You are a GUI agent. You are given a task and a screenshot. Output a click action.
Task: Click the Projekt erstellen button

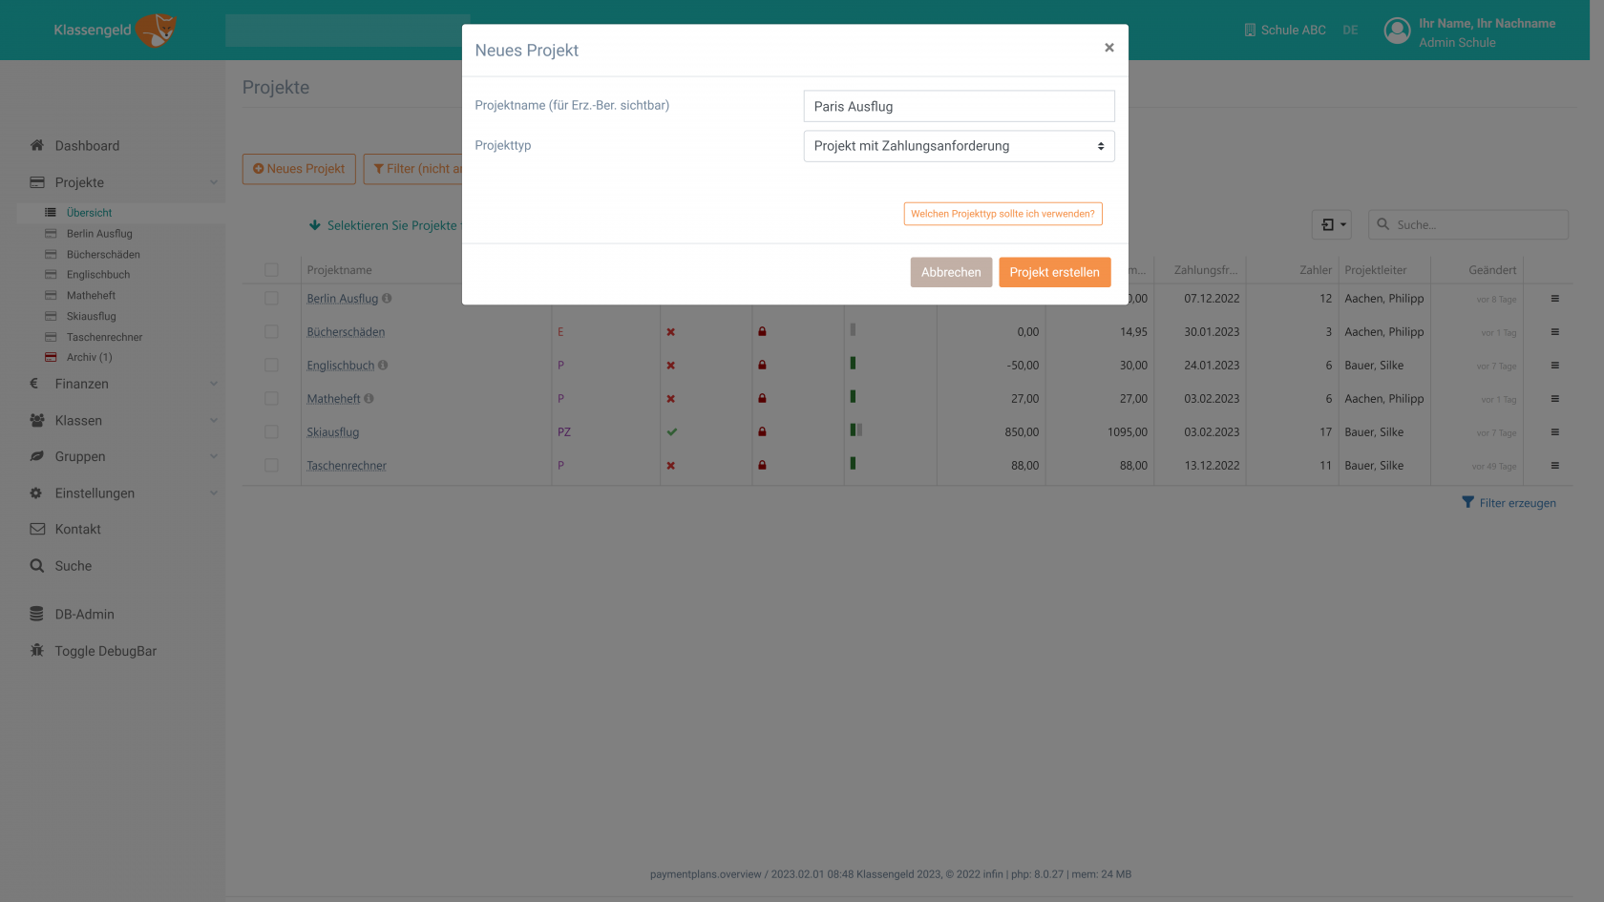(x=1054, y=272)
